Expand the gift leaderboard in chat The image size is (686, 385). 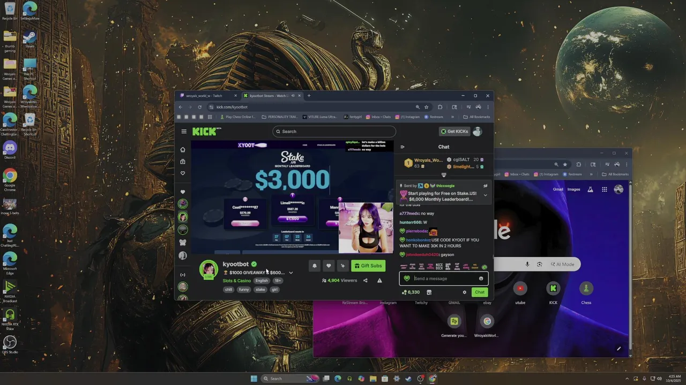[x=444, y=175]
